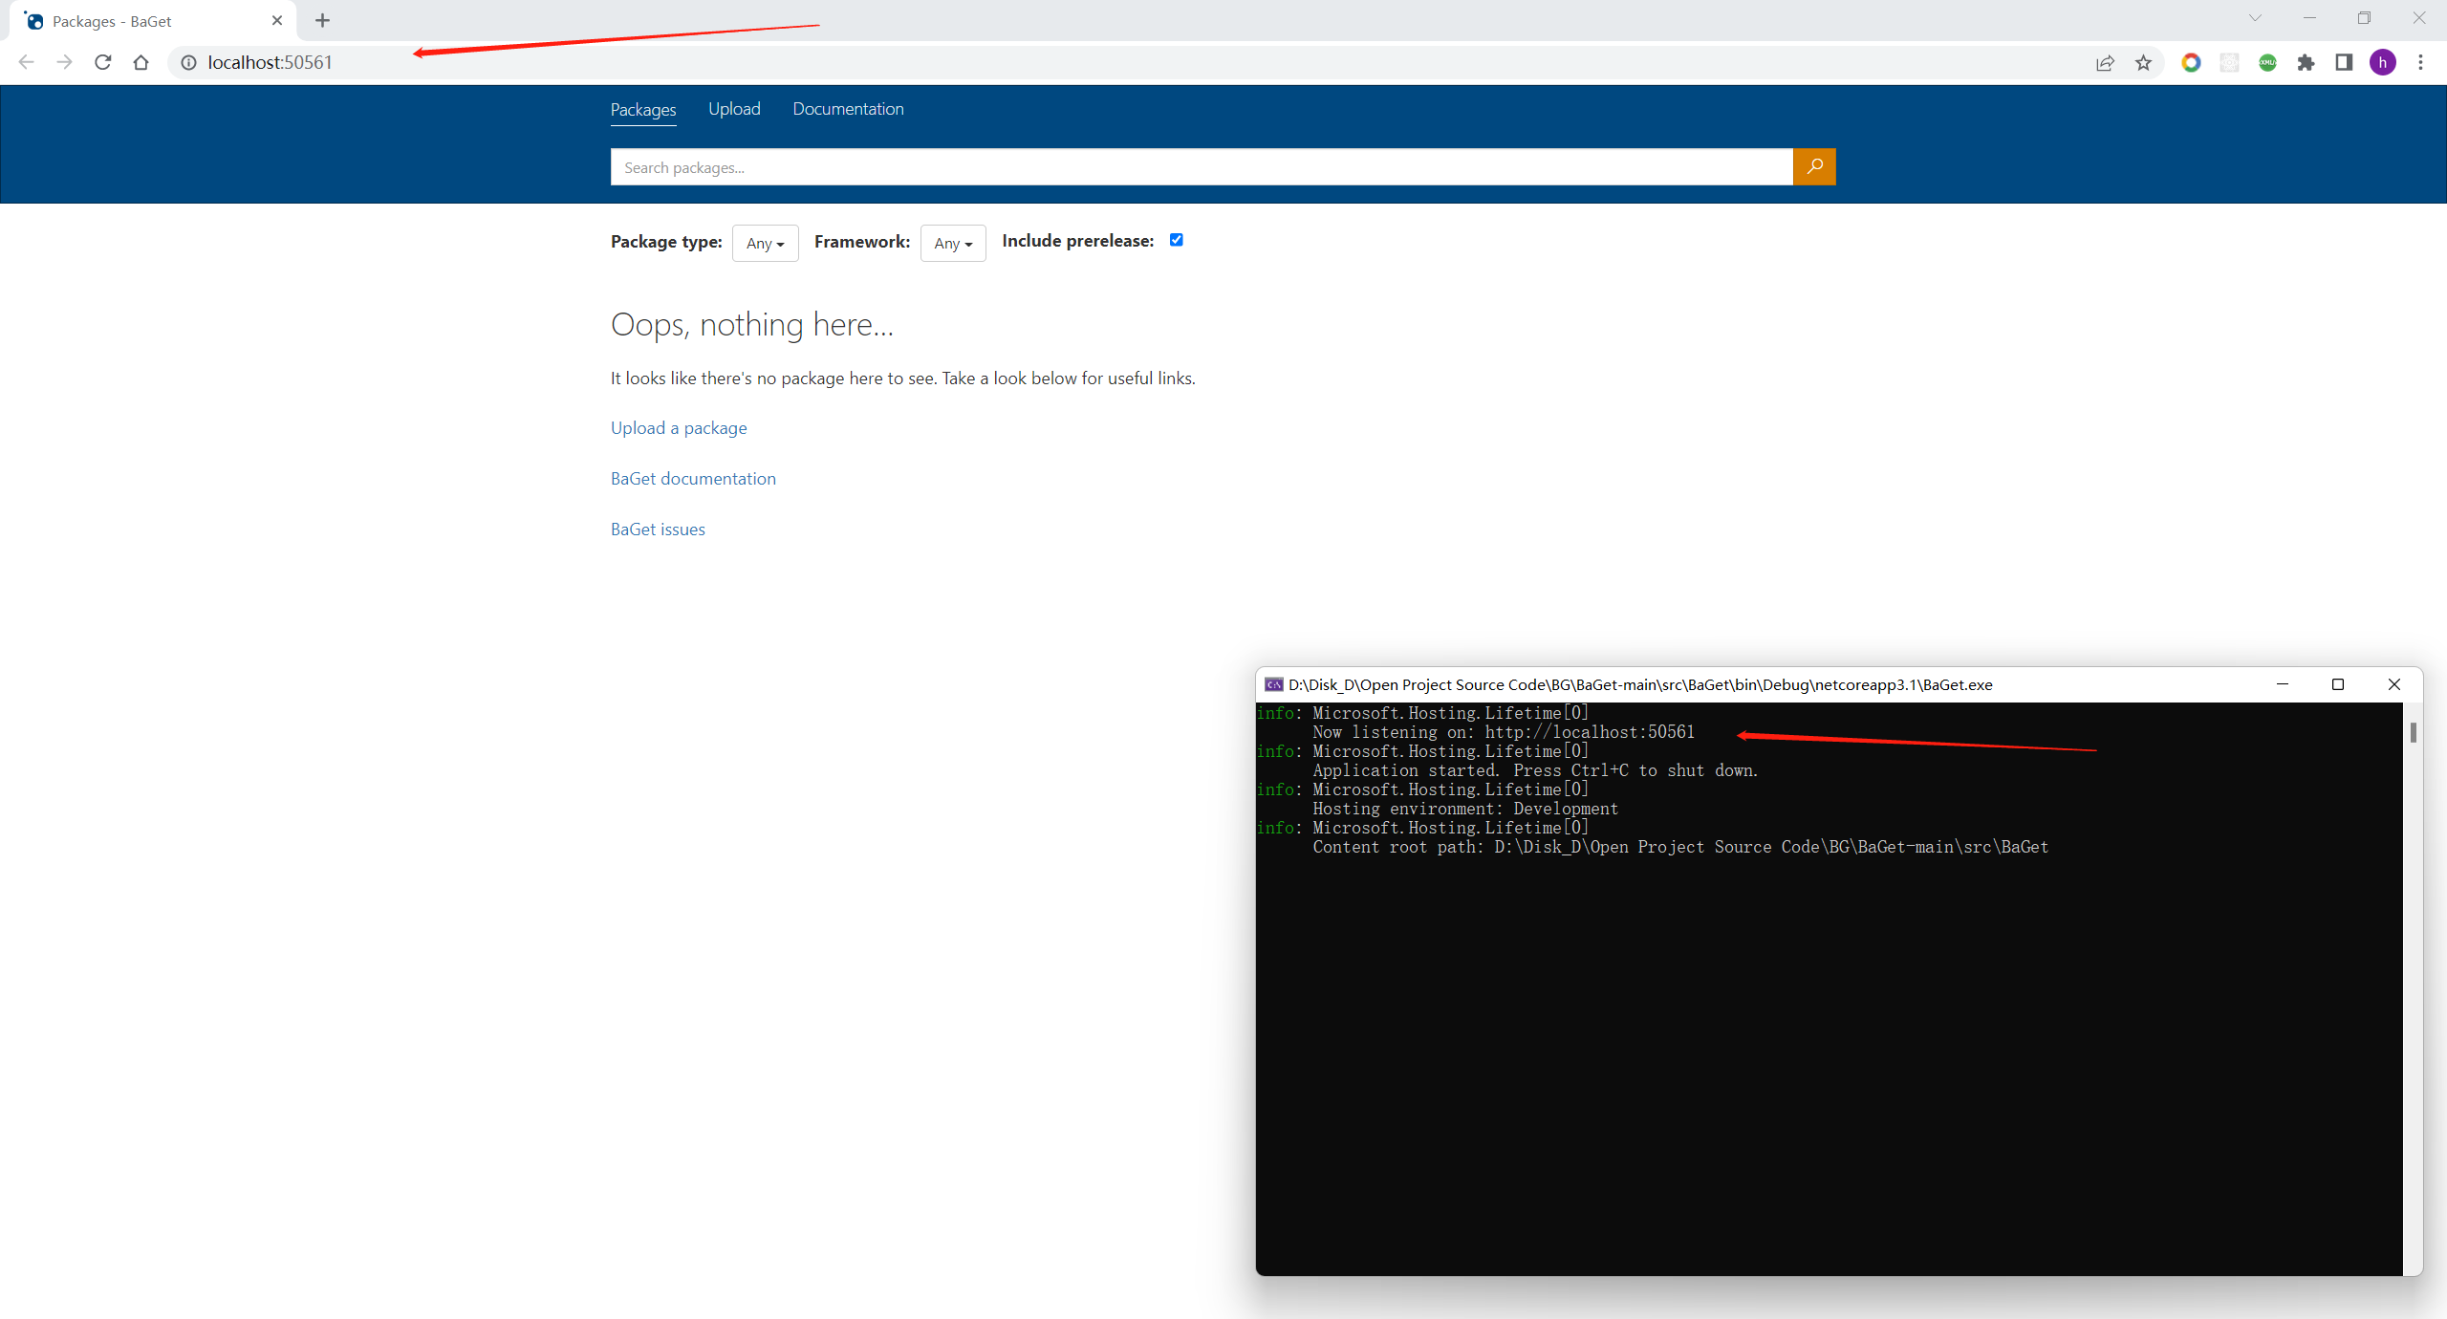This screenshot has width=2447, height=1319.
Task: Expand the Framework Any dropdown
Action: [x=952, y=243]
